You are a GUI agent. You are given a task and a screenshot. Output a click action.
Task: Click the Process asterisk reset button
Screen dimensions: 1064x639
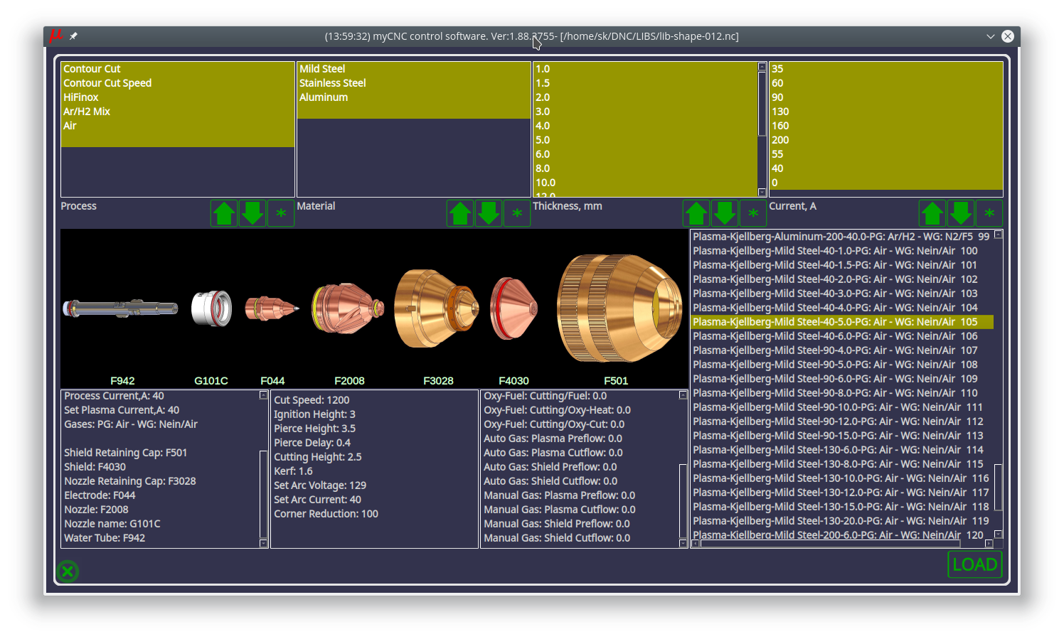[x=281, y=213]
